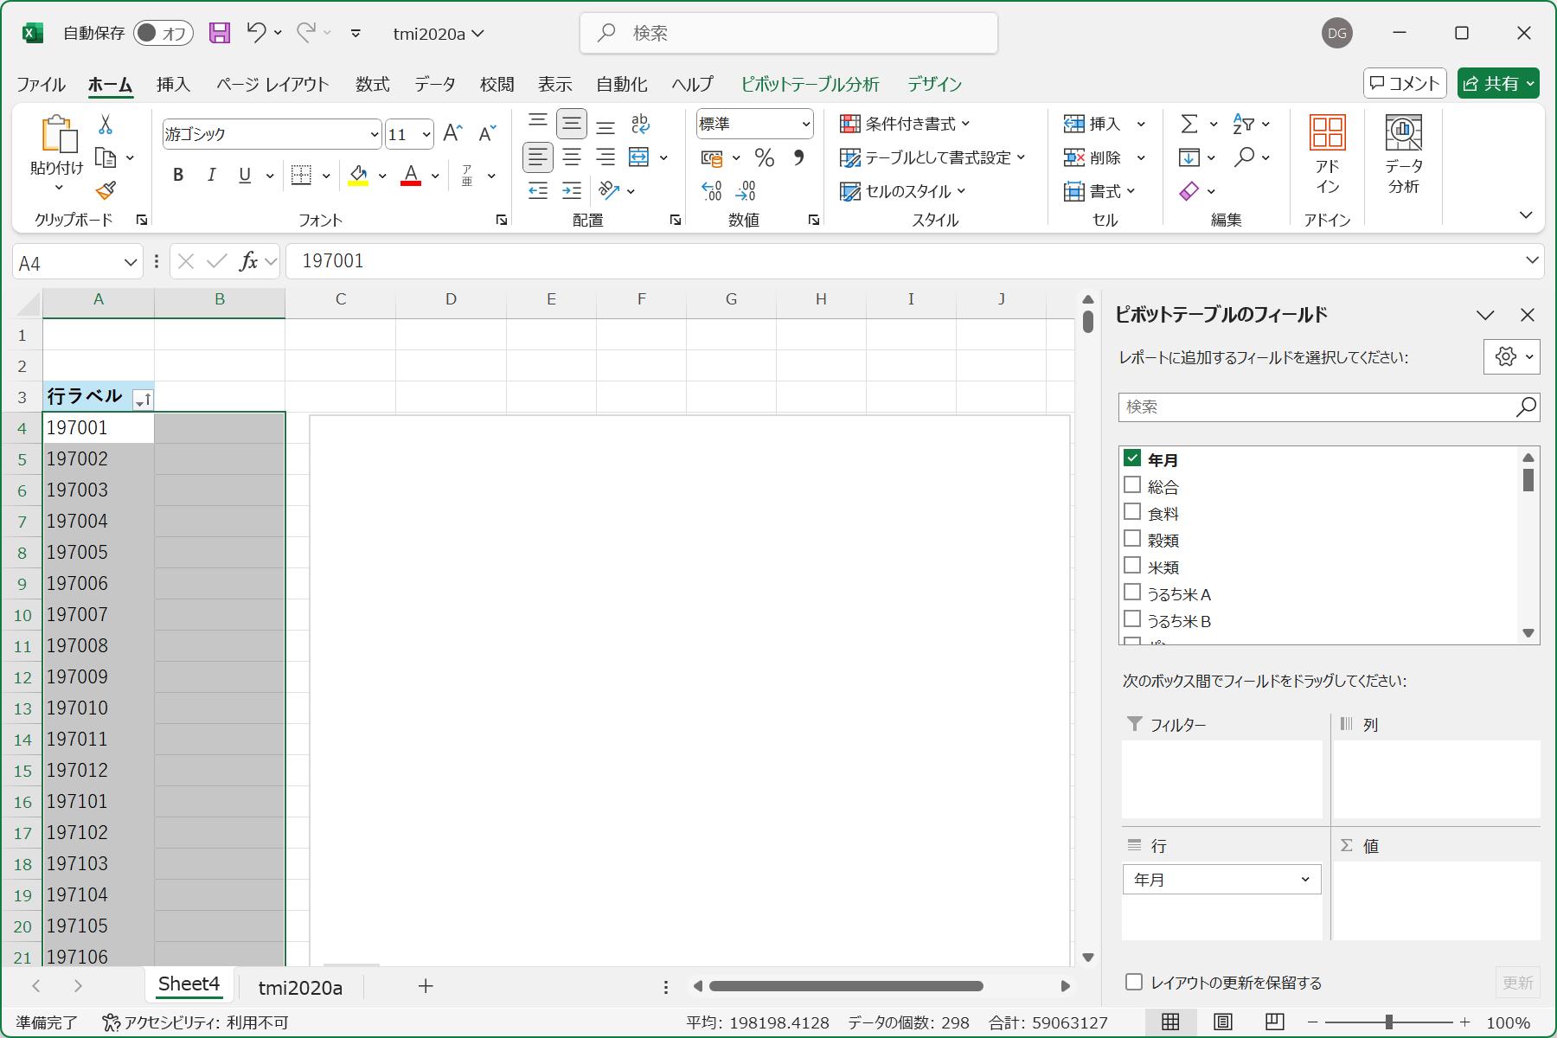Apply Percent Style format
Screen dimensions: 1557x1038
pos(764,157)
